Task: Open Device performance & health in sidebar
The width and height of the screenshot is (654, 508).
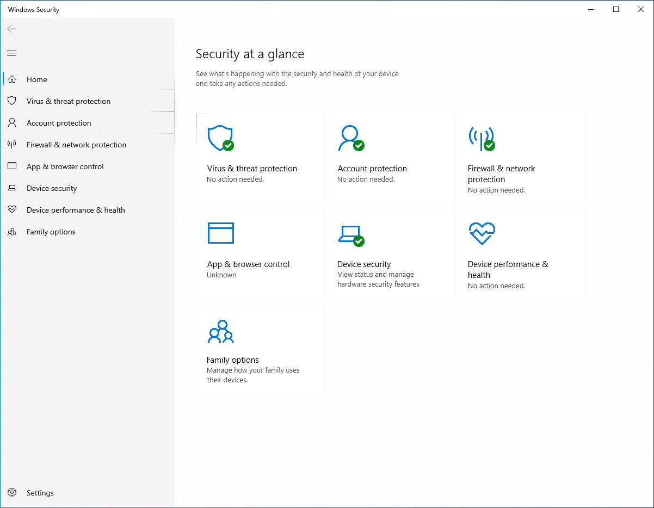Action: pyautogui.click(x=88, y=210)
